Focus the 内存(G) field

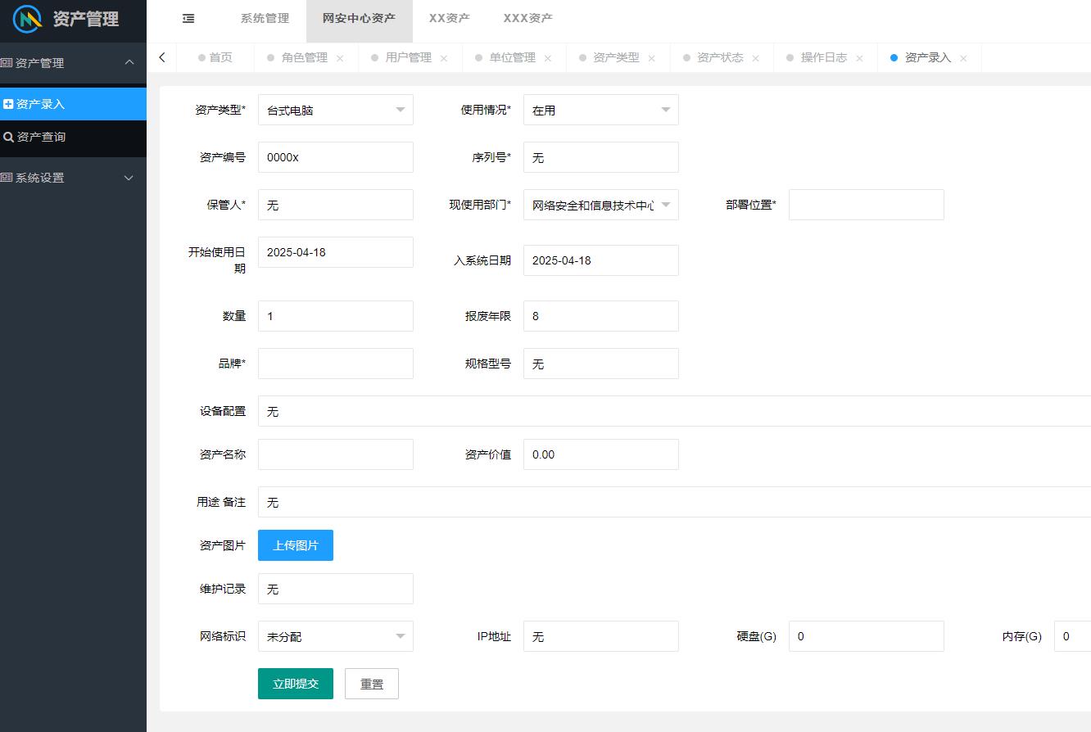pos(1072,636)
